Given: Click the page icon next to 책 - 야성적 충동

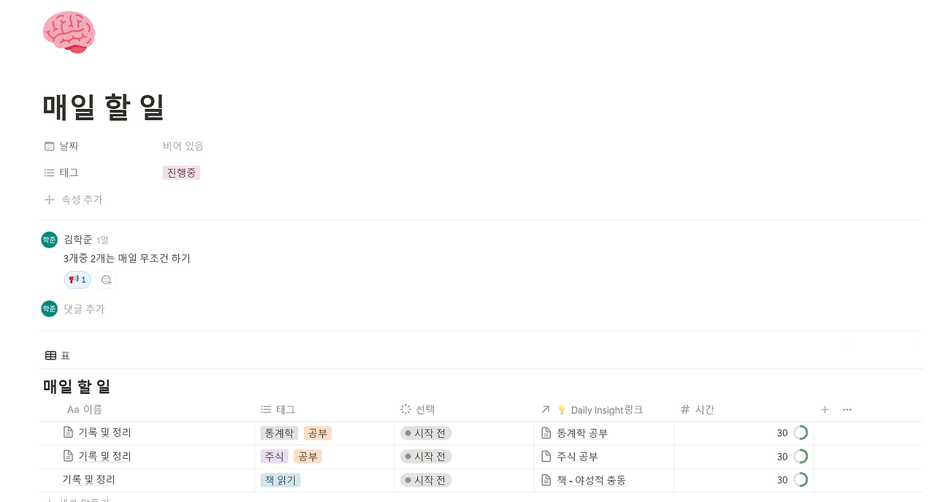Looking at the screenshot, I should tap(546, 480).
